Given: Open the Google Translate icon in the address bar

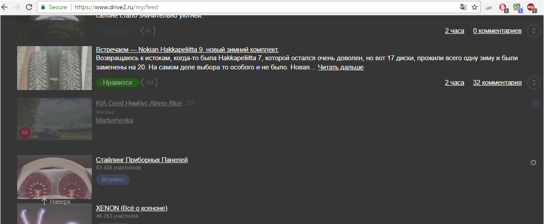Looking at the screenshot, I should tap(463, 7).
